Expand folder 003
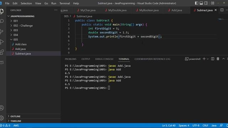228x128 pixels. tap(33, 30)
